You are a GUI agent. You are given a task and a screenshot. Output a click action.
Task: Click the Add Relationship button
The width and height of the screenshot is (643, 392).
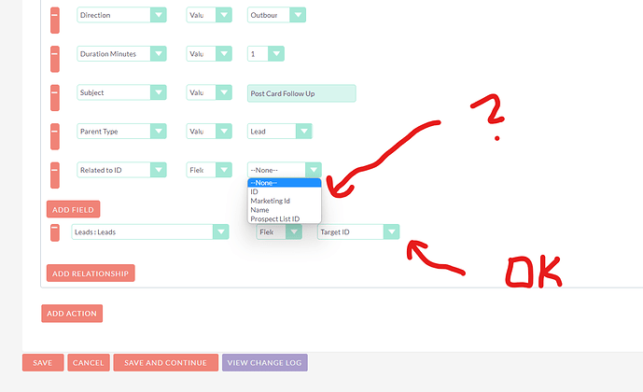(91, 273)
